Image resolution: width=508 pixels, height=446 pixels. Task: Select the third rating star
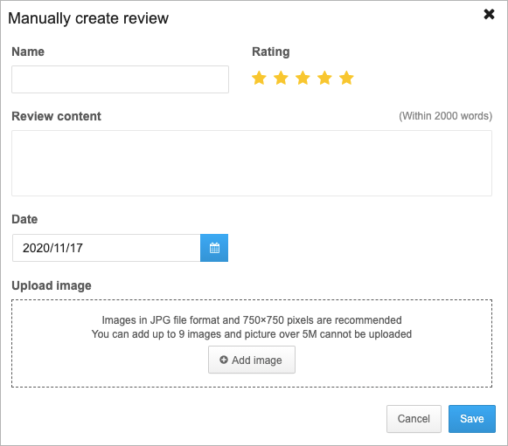pos(303,78)
